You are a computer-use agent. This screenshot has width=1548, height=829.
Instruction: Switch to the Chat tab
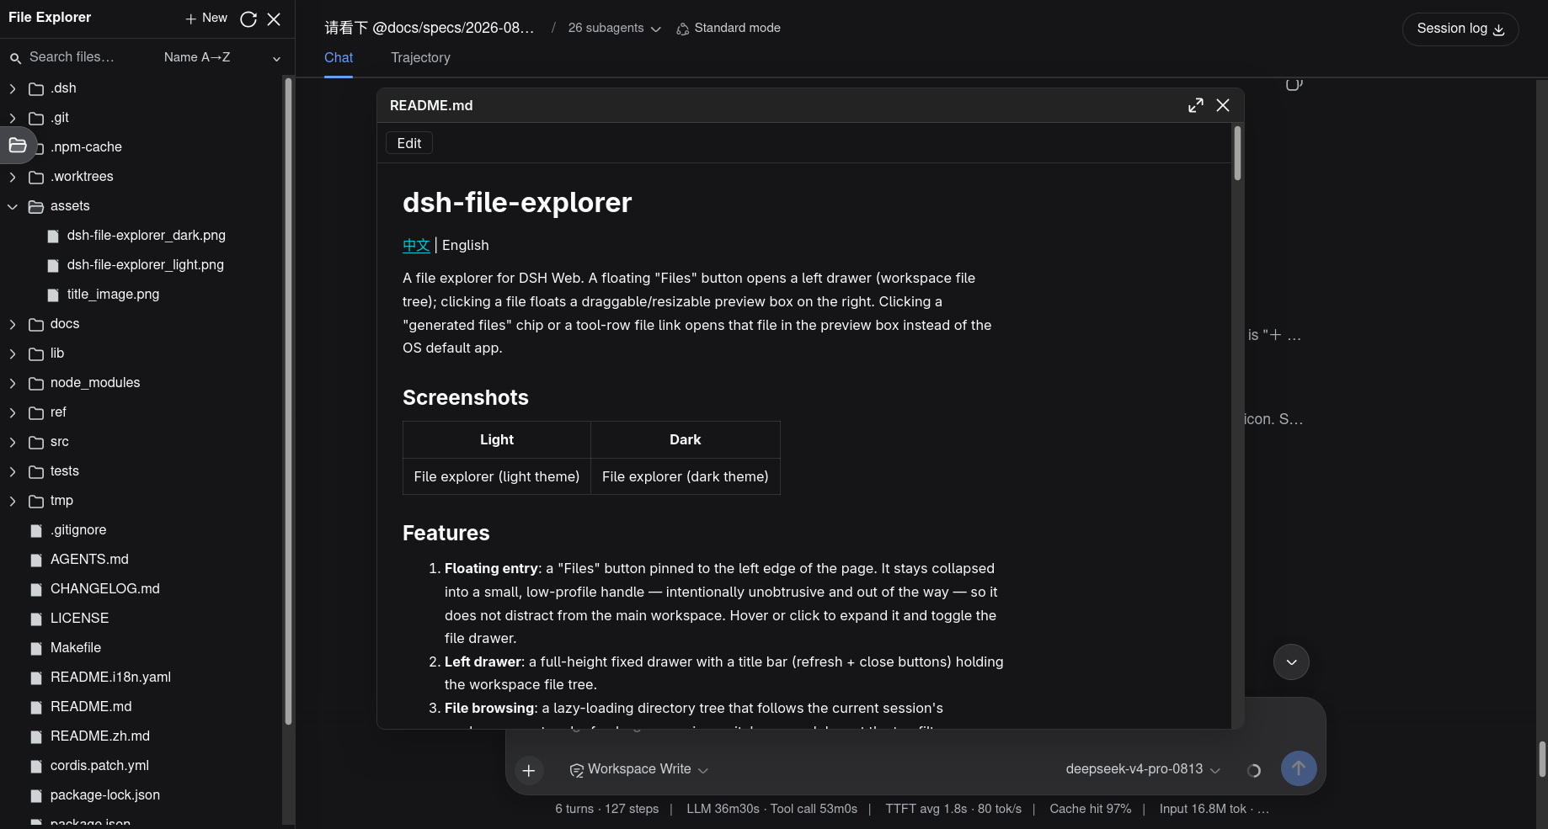coord(339,58)
